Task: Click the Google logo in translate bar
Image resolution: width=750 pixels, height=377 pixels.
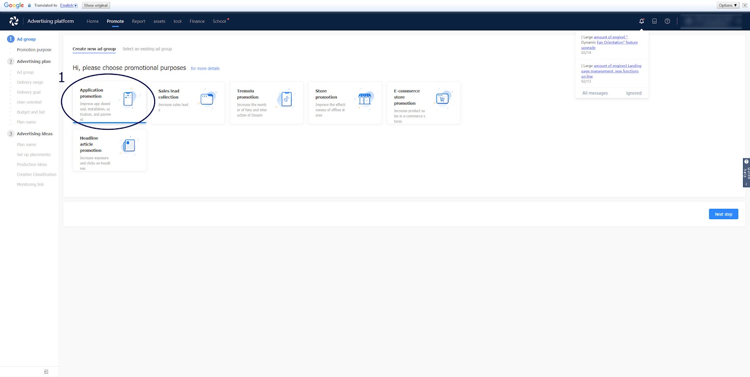Action: pyautogui.click(x=14, y=5)
